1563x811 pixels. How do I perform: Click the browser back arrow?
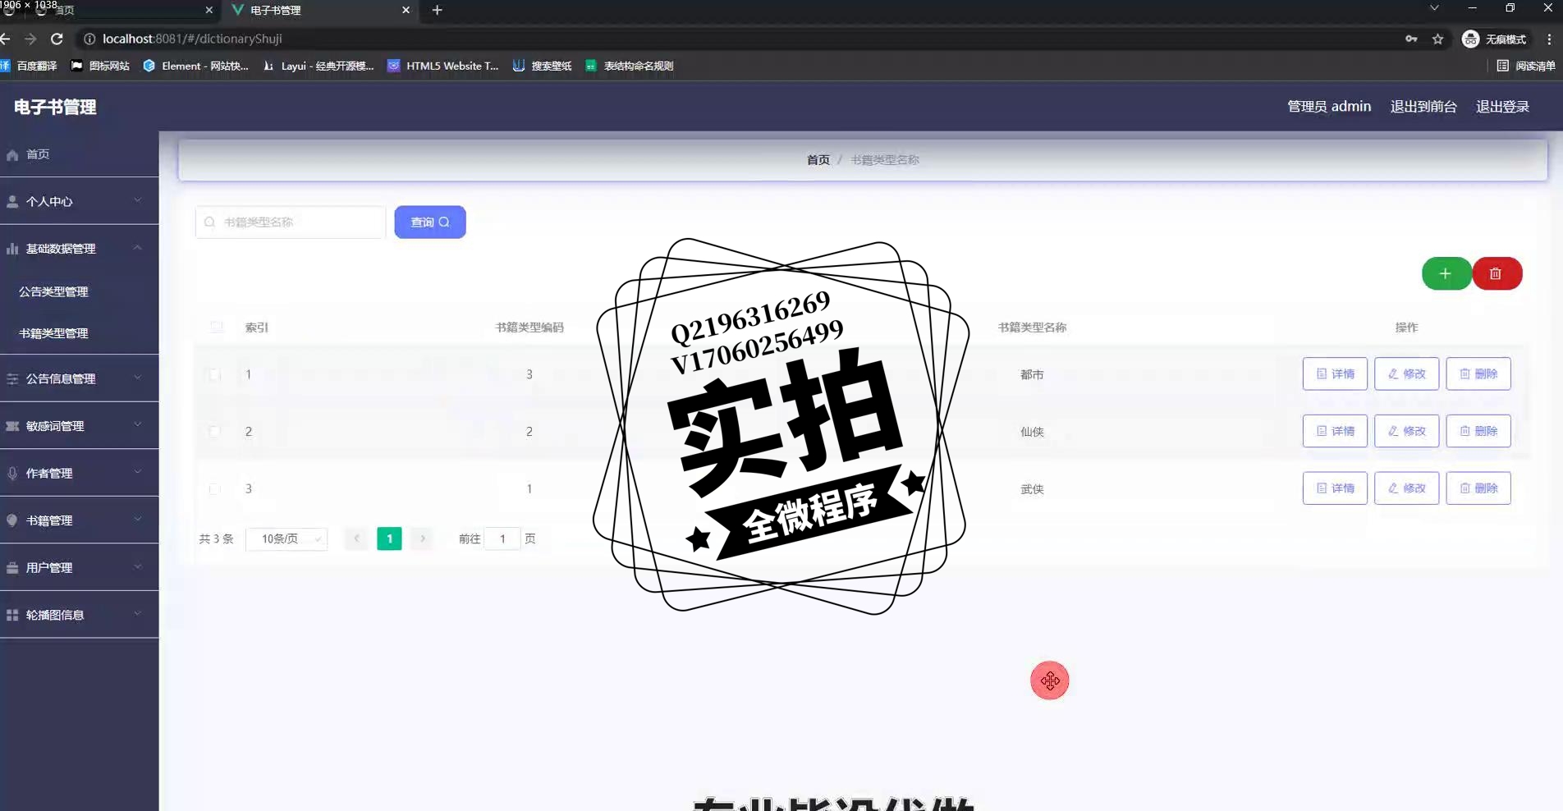tap(6, 39)
